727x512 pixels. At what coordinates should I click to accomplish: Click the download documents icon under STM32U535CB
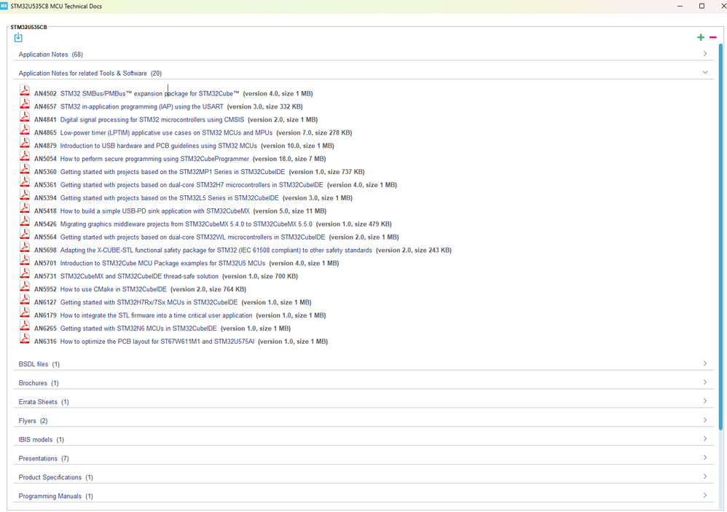(18, 38)
